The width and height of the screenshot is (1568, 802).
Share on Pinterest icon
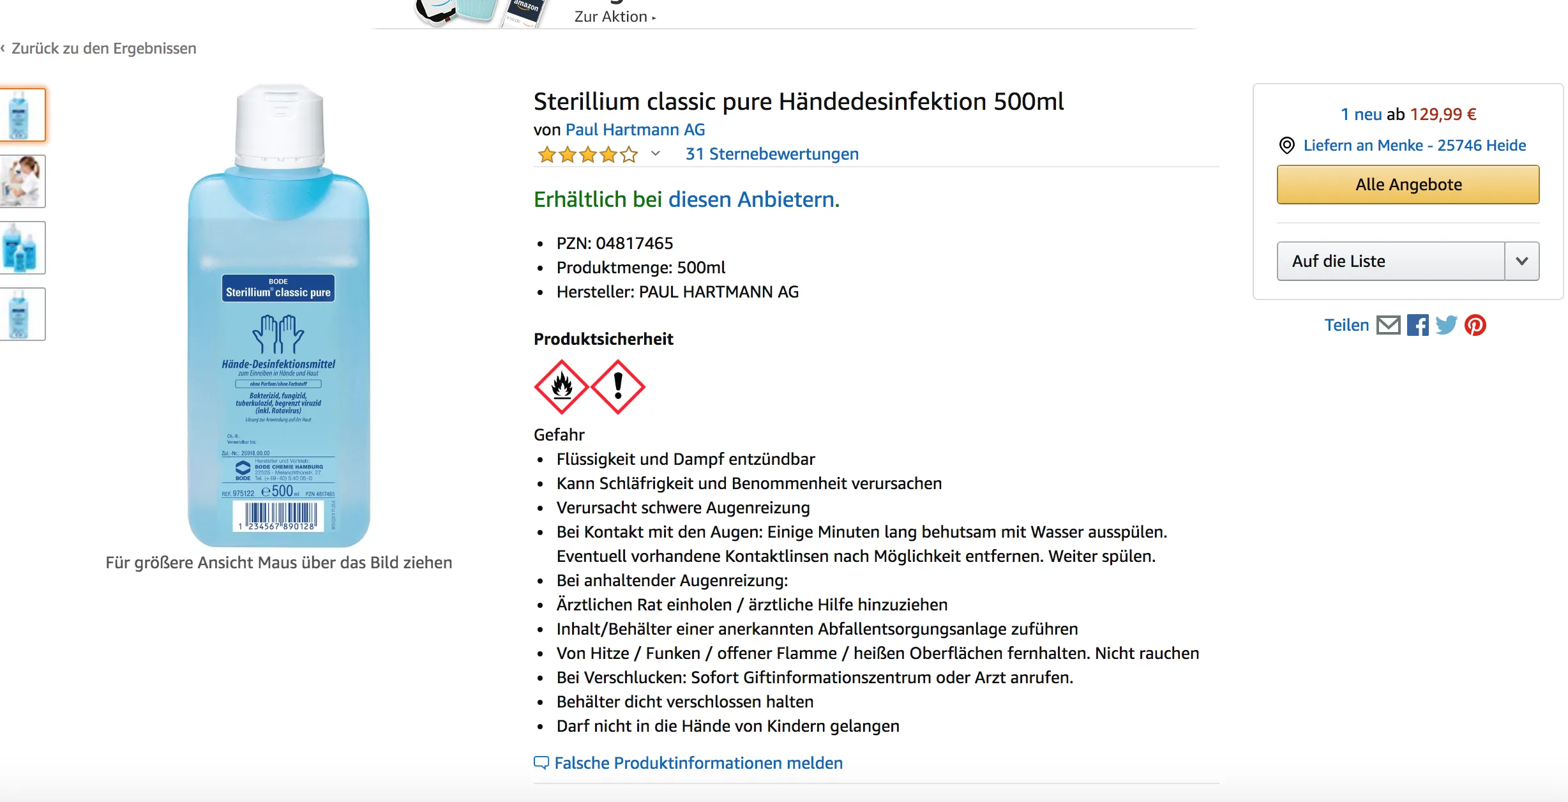point(1475,325)
